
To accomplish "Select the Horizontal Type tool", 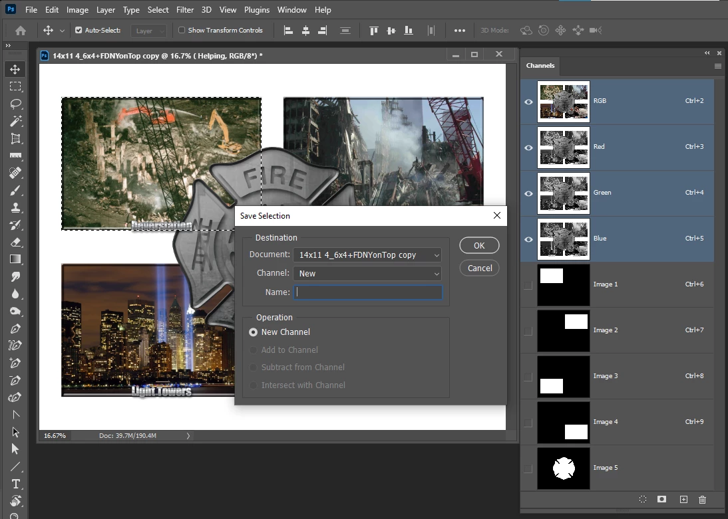I will pyautogui.click(x=15, y=484).
